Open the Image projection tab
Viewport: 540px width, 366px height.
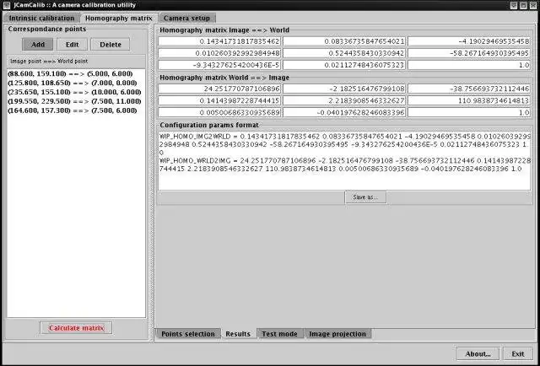point(337,334)
